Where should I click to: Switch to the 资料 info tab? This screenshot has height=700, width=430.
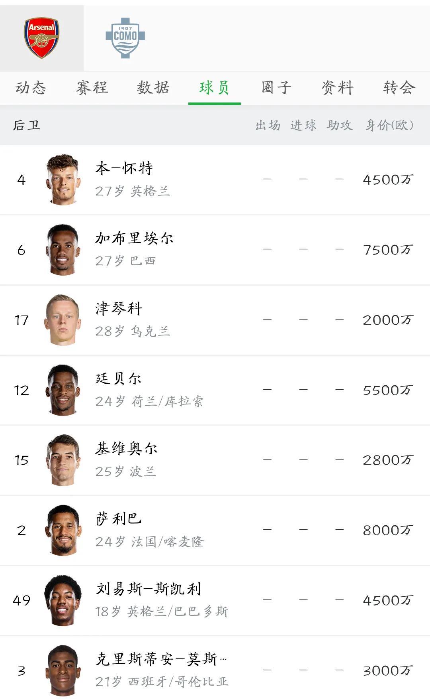[338, 88]
